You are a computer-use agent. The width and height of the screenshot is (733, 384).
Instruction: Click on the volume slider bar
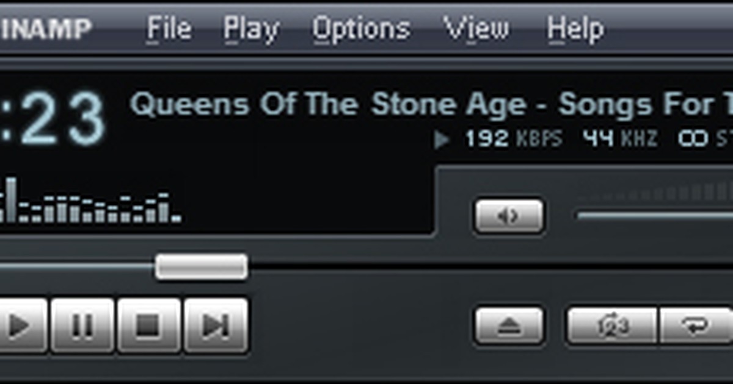tap(654, 215)
